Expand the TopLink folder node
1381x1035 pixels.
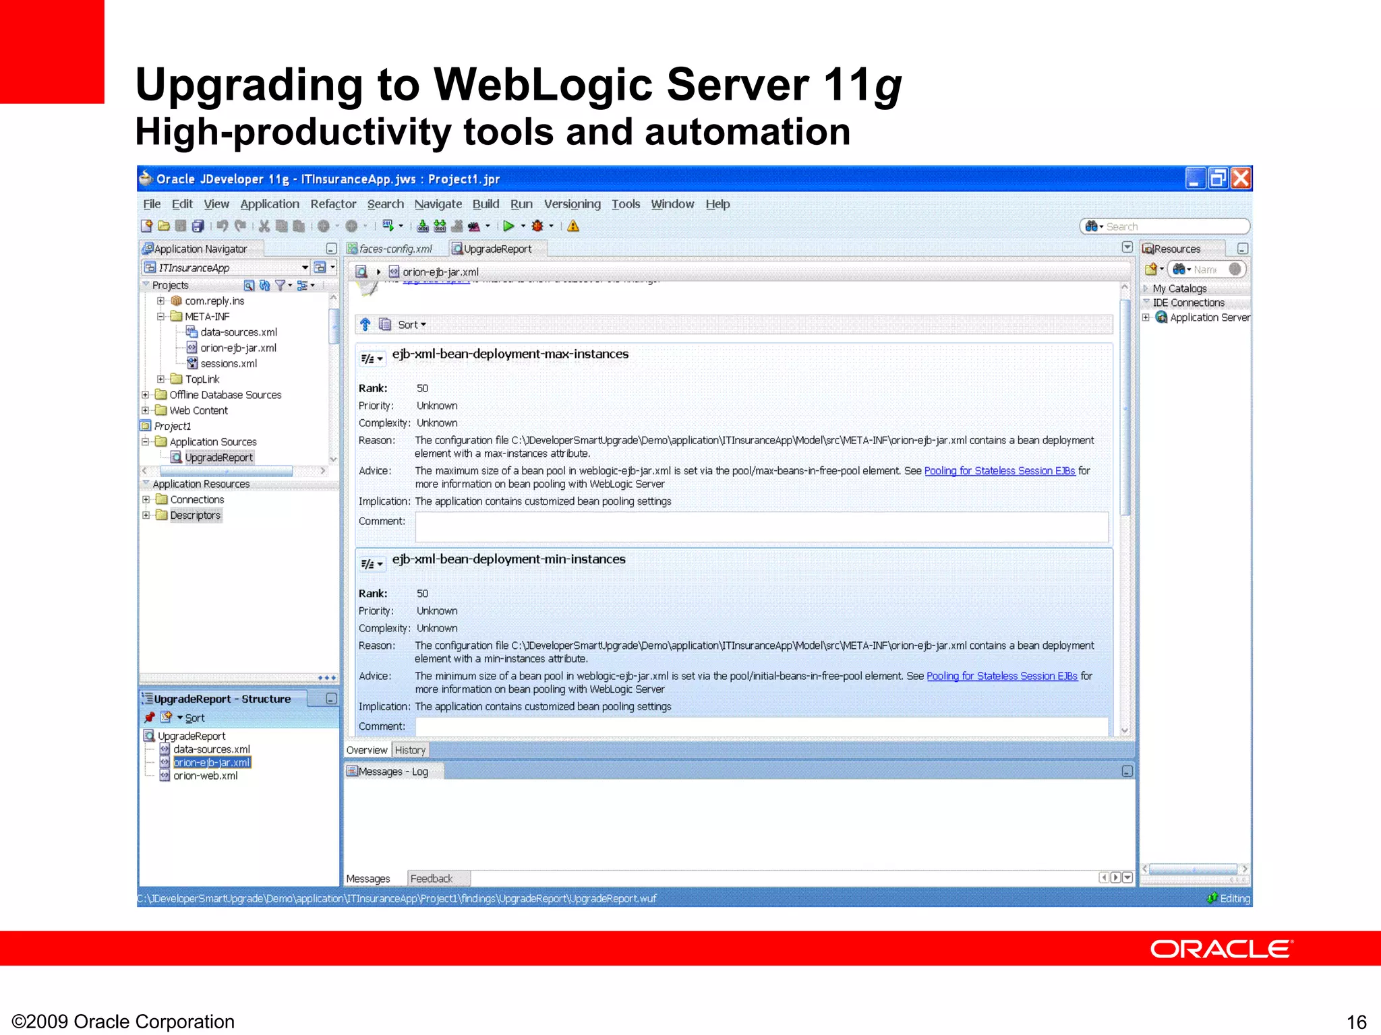pos(160,379)
